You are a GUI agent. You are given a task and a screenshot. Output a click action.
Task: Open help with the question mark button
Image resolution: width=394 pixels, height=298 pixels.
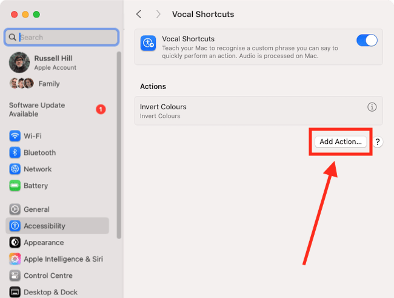(378, 142)
